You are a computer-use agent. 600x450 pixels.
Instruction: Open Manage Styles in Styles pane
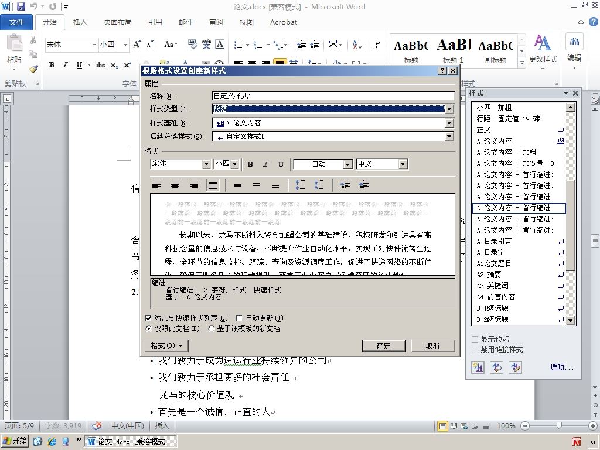(x=516, y=367)
